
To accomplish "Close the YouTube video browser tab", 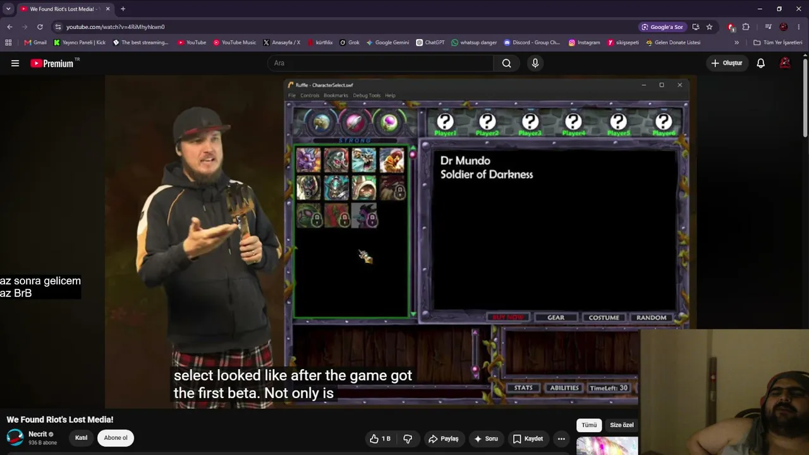I will 108,9.
